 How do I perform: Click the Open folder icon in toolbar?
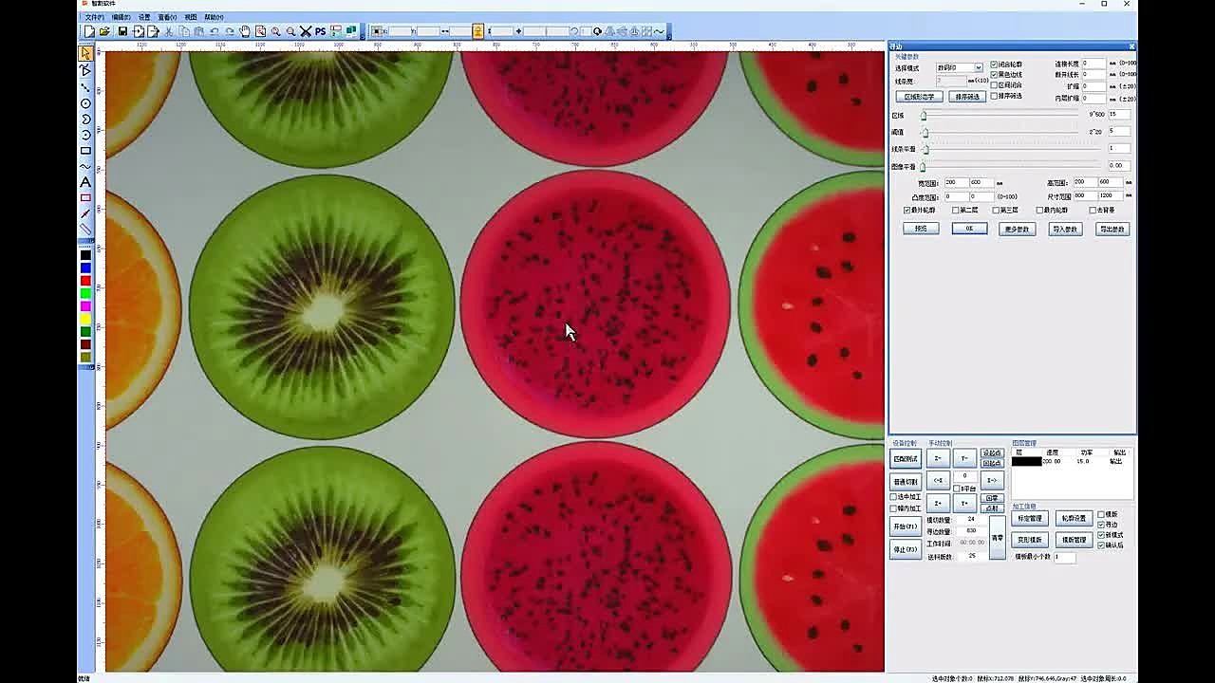pos(104,31)
